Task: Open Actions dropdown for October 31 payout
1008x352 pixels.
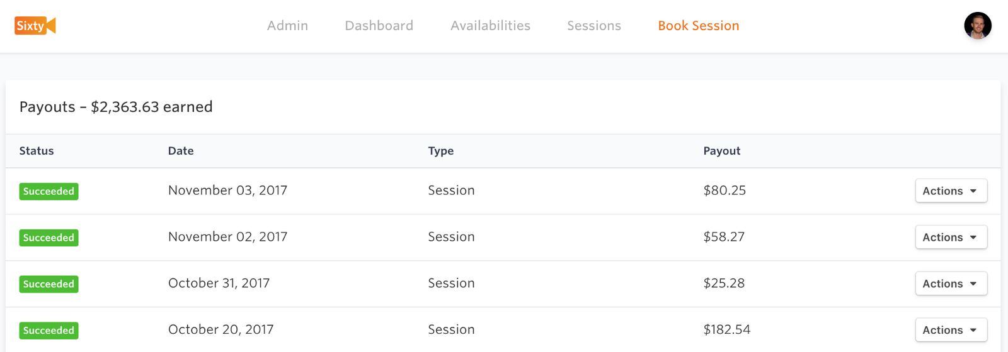Action: pos(951,284)
